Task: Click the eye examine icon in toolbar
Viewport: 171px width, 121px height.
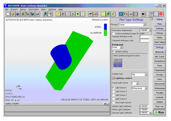Action: [x=90, y=14]
